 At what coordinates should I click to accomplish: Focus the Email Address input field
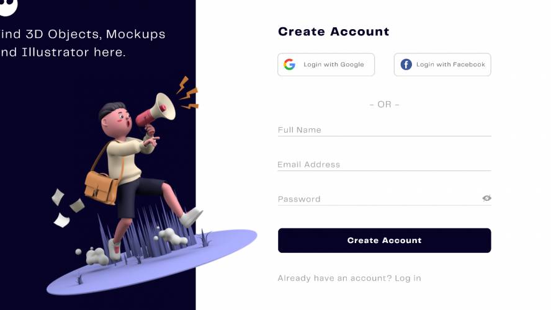[384, 165]
